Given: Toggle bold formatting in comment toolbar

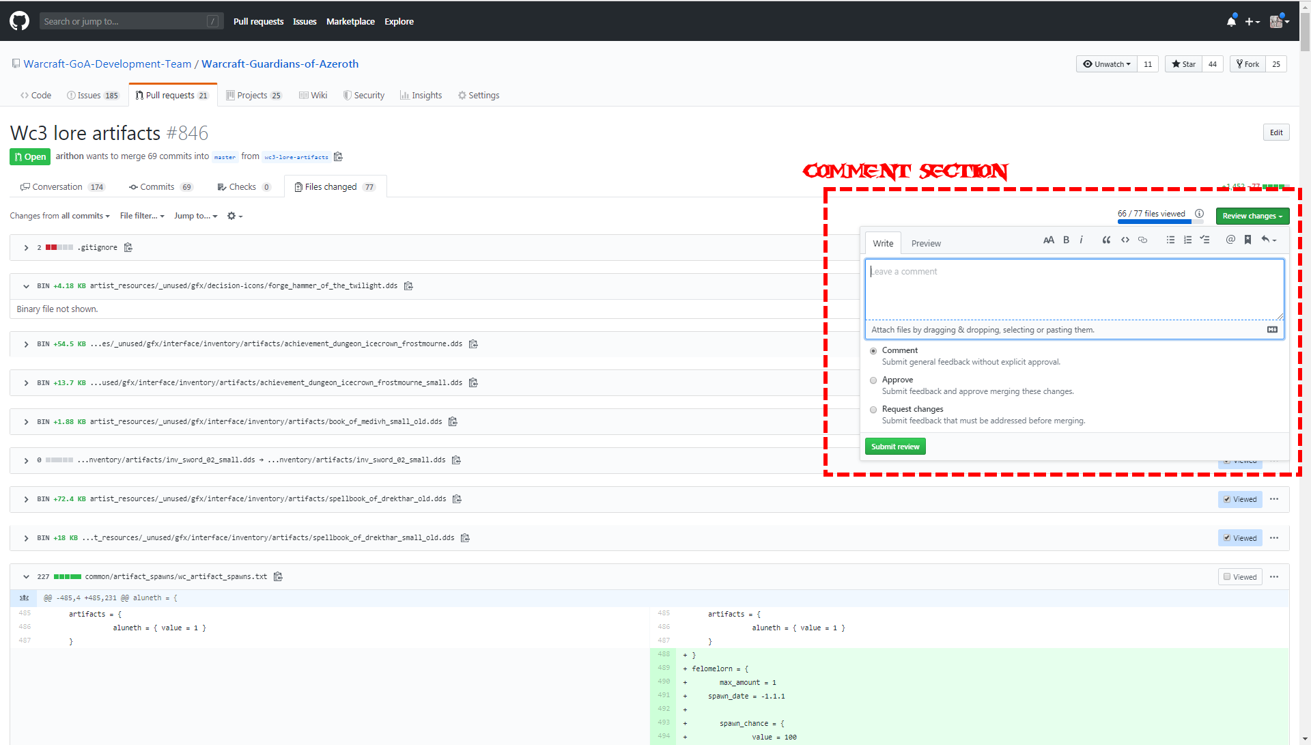Looking at the screenshot, I should (1066, 240).
